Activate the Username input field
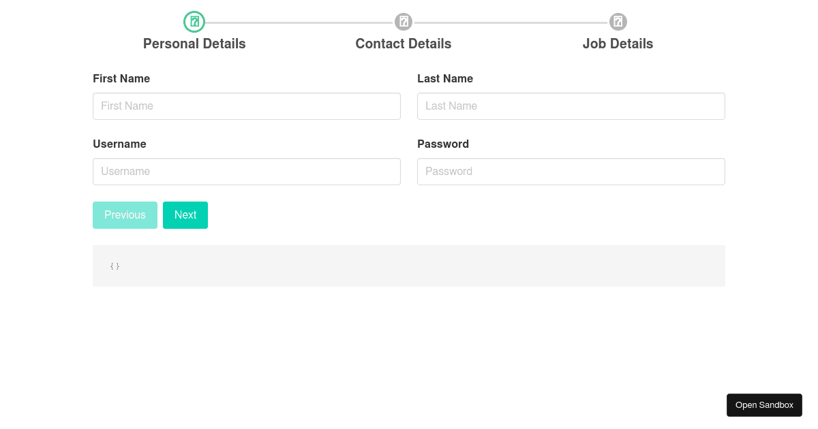Screen dimensions: 818x429 coord(246,172)
